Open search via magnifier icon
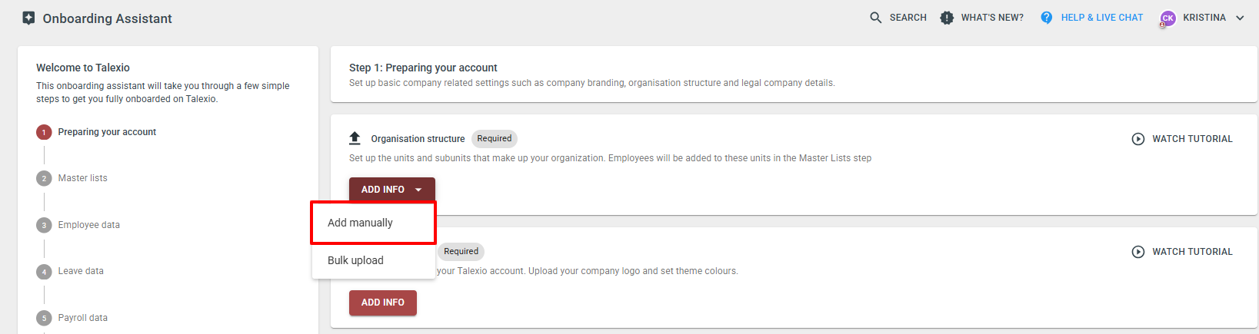Image resolution: width=1259 pixels, height=334 pixels. coord(875,17)
